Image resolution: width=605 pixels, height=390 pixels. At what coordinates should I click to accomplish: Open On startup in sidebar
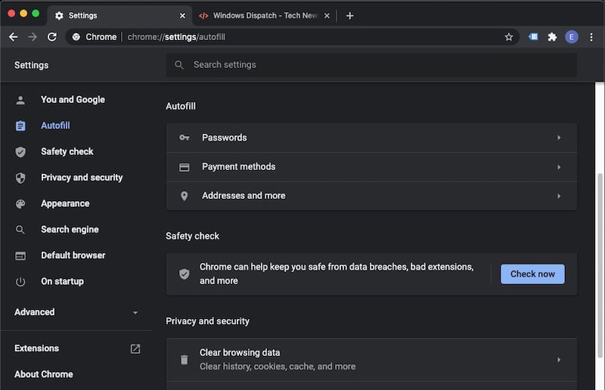coord(62,281)
